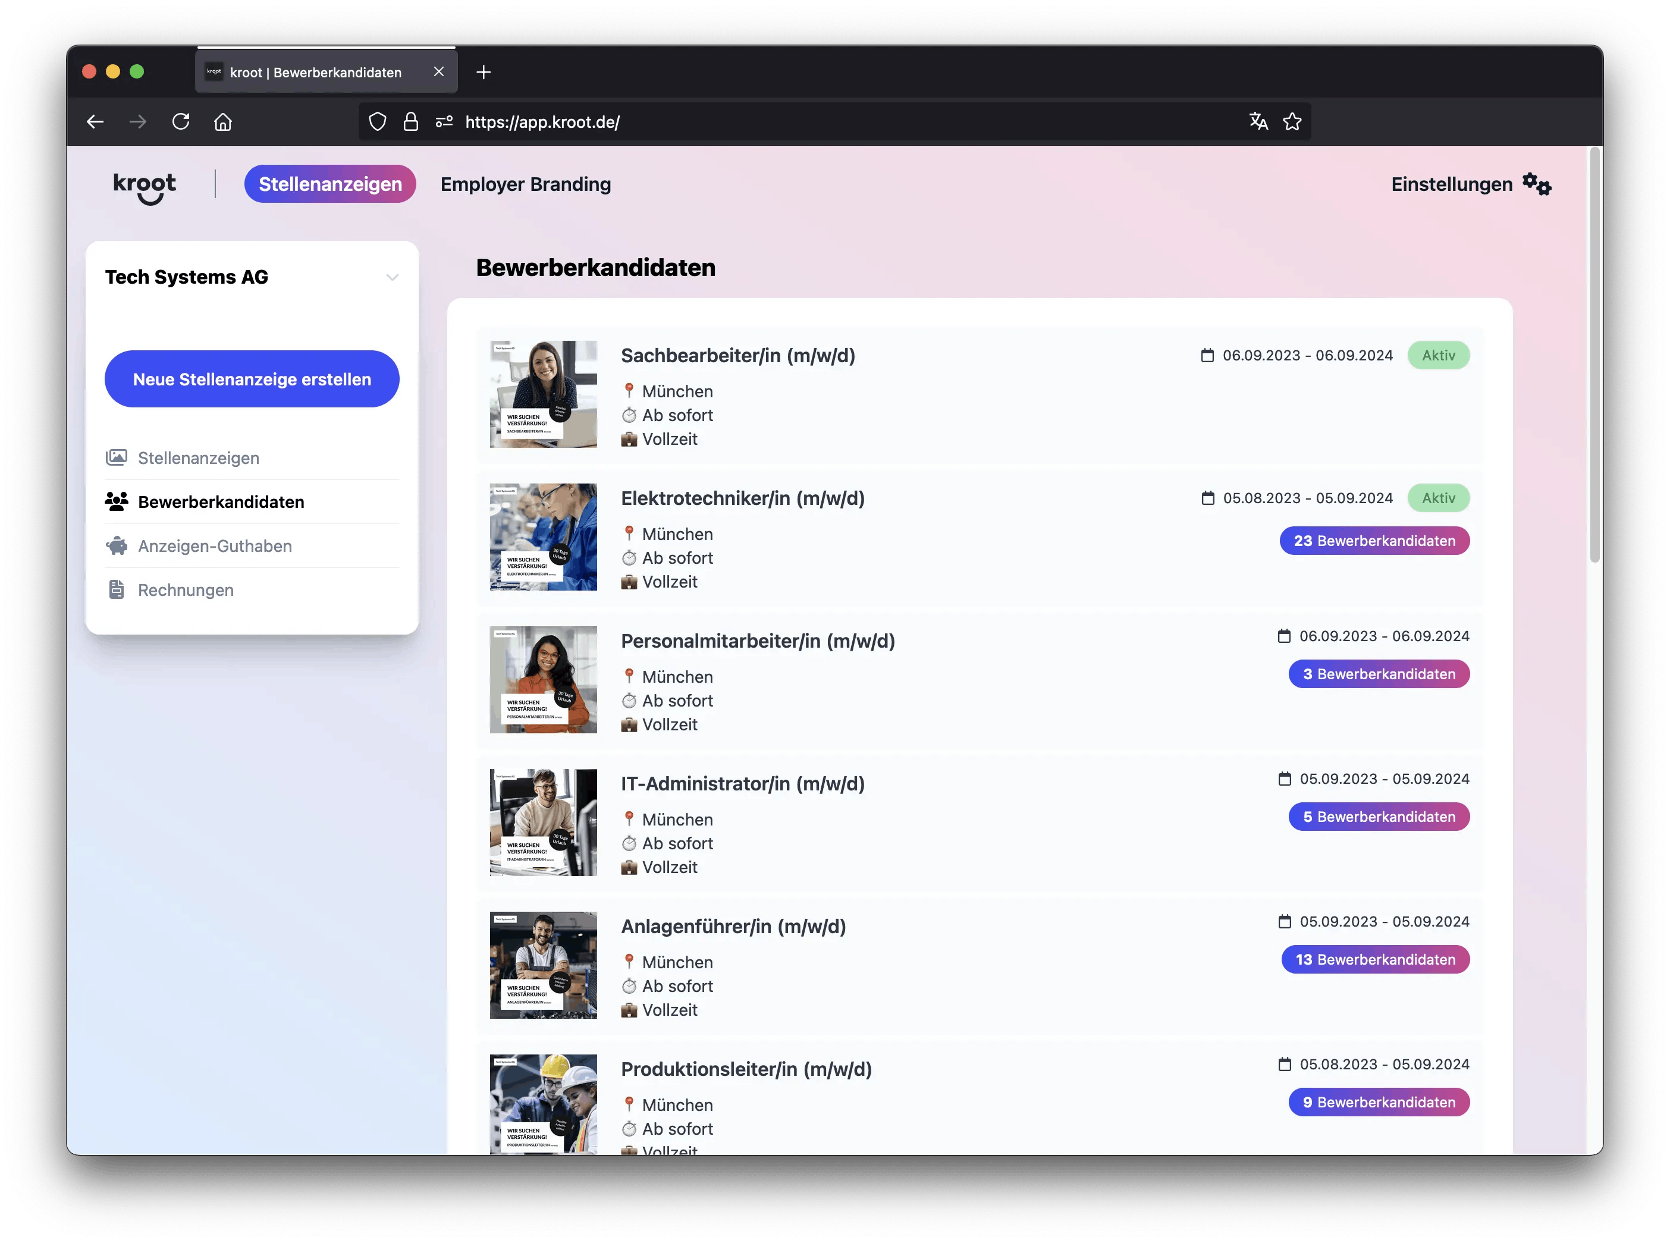Reload the page with the refresh icon

point(181,122)
